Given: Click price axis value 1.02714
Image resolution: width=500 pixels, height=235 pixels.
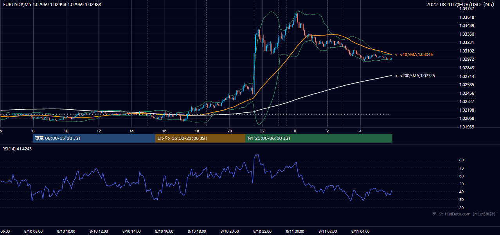Looking at the screenshot, I should coord(467,76).
